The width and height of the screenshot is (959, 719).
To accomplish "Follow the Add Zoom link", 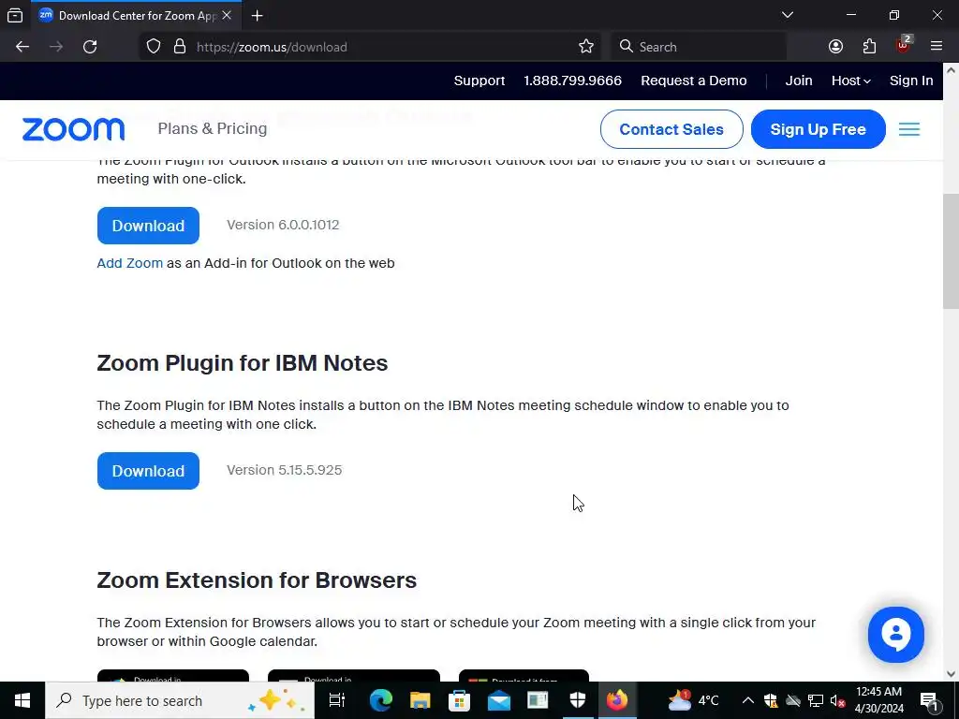I will click(129, 263).
